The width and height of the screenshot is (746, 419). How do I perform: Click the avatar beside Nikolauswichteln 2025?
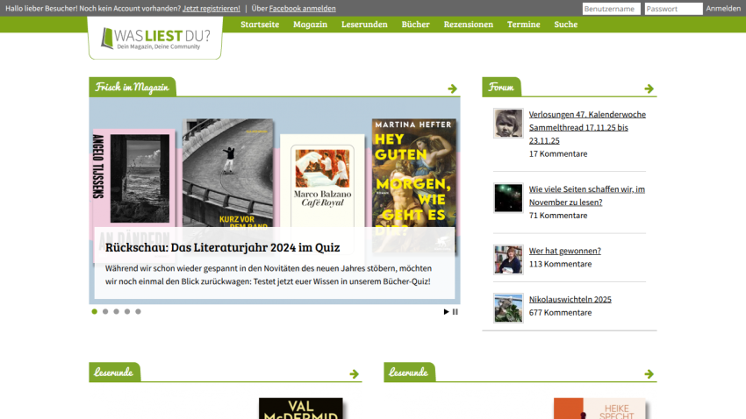click(508, 308)
